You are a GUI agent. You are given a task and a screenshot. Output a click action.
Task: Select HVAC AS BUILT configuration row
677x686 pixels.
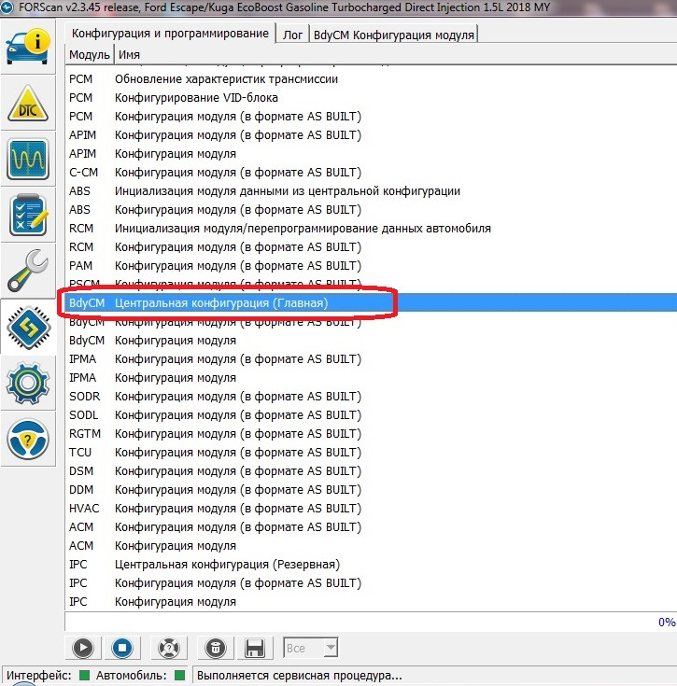point(371,509)
